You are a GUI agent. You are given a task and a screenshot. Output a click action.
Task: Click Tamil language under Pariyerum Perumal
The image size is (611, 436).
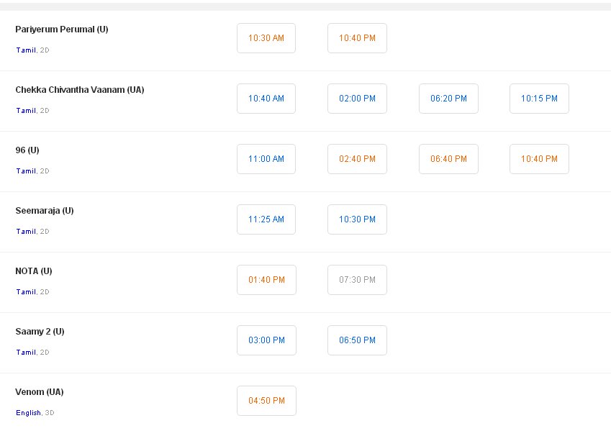pyautogui.click(x=26, y=50)
